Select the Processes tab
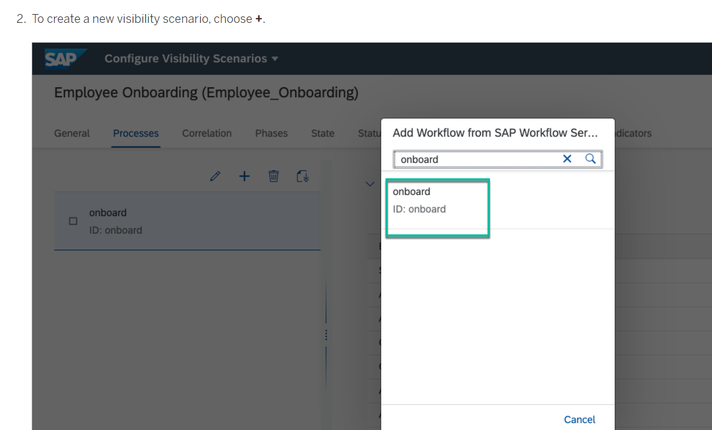The image size is (712, 430). tap(136, 133)
